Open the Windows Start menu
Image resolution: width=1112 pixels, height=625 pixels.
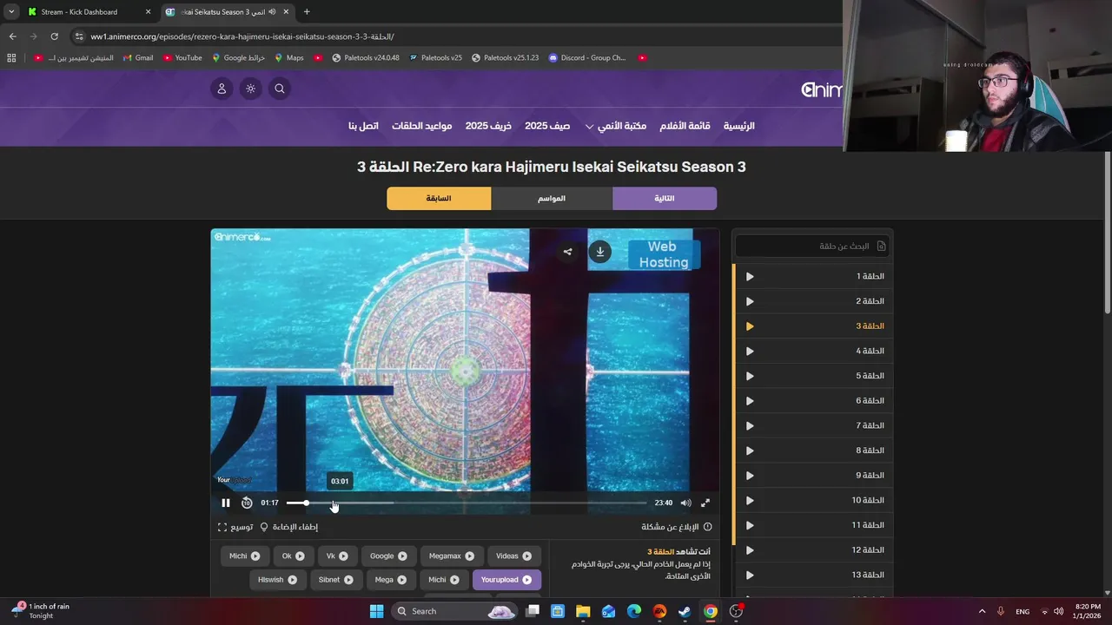pos(376,611)
